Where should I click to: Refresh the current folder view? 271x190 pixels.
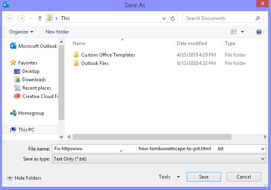click(173, 18)
